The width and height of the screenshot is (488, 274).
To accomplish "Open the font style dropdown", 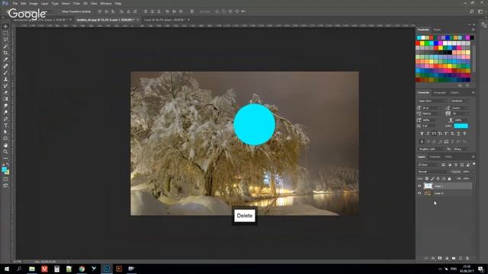I will [x=459, y=101].
